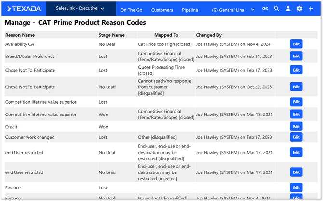The width and height of the screenshot is (323, 201).
Task: Edit the Availability CAT reason code
Action: pyautogui.click(x=296, y=44)
